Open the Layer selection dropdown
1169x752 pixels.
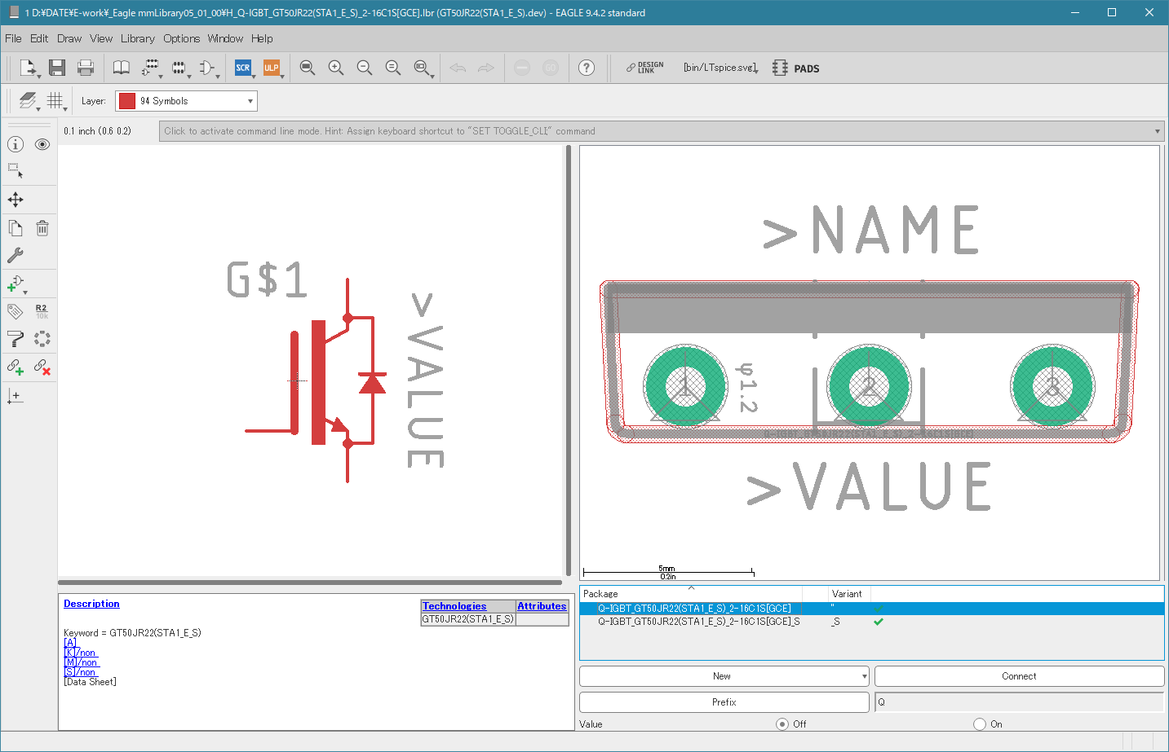coord(250,100)
